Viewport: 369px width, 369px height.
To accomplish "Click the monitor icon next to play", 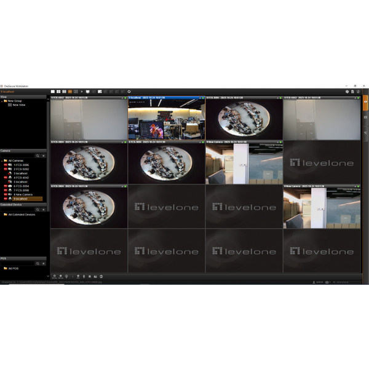I will click(x=87, y=92).
